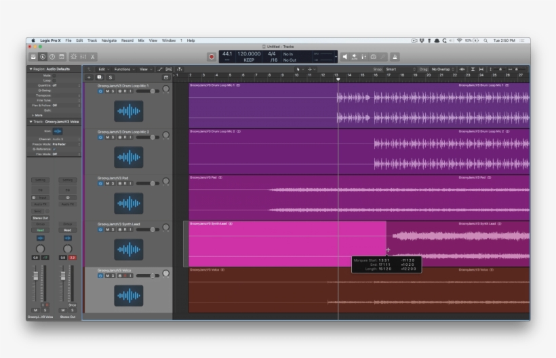Open the Window menu
This screenshot has width=556, height=358.
pyautogui.click(x=169, y=41)
